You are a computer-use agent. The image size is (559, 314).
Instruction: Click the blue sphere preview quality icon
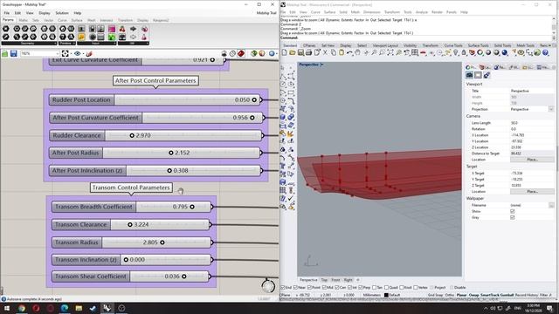272,53
